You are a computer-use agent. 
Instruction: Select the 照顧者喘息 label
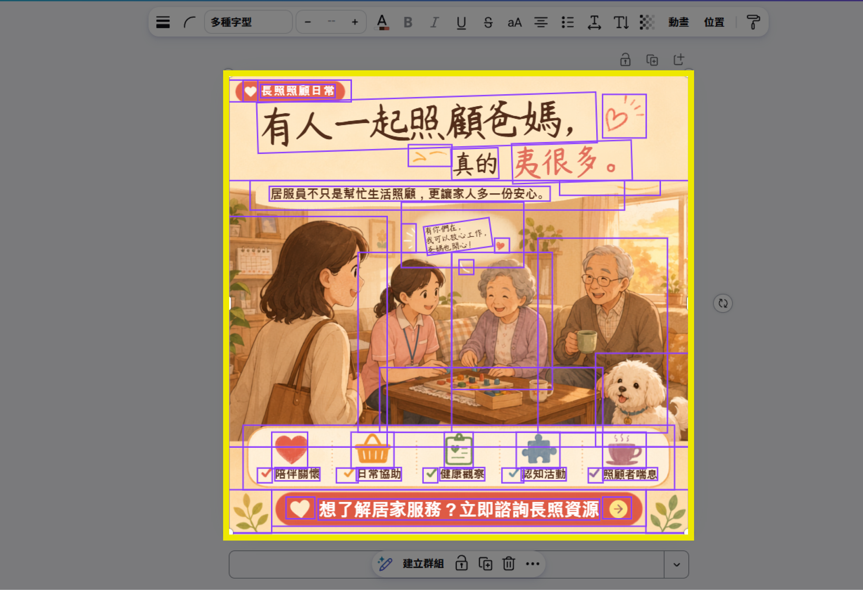[x=630, y=474]
